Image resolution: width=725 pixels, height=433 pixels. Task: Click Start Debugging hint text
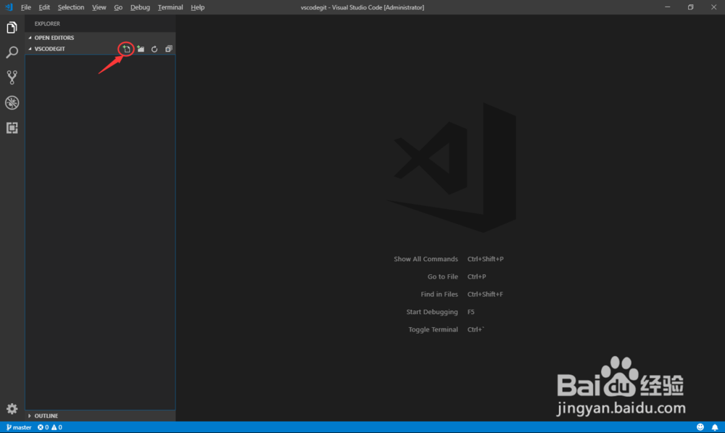[x=432, y=312]
